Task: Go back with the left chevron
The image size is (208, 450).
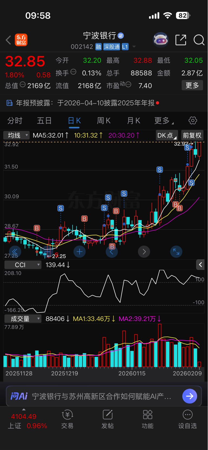Action: [x=8, y=40]
